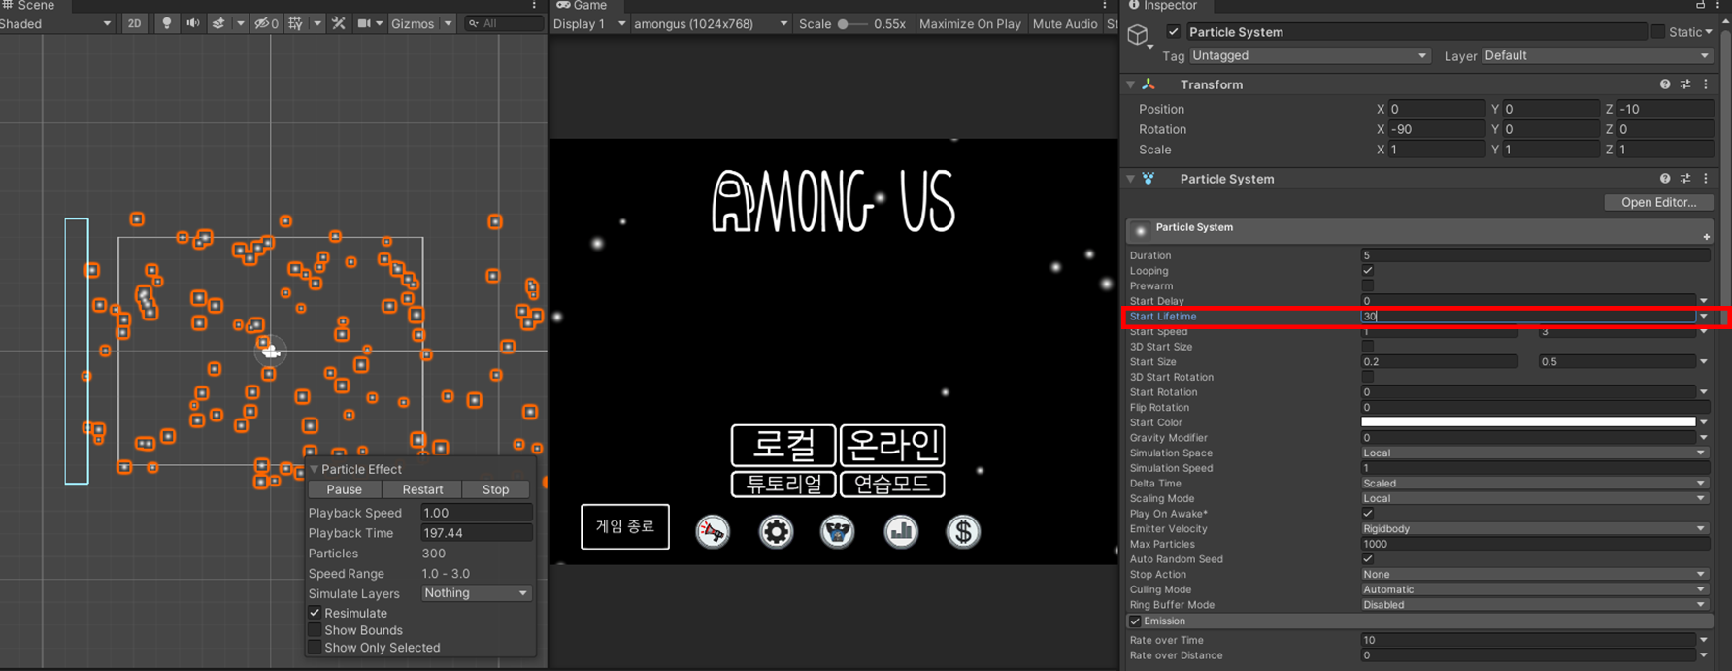Add module with Particle System plus icon
Viewport: 1732px width, 671px height.
pos(1706,237)
